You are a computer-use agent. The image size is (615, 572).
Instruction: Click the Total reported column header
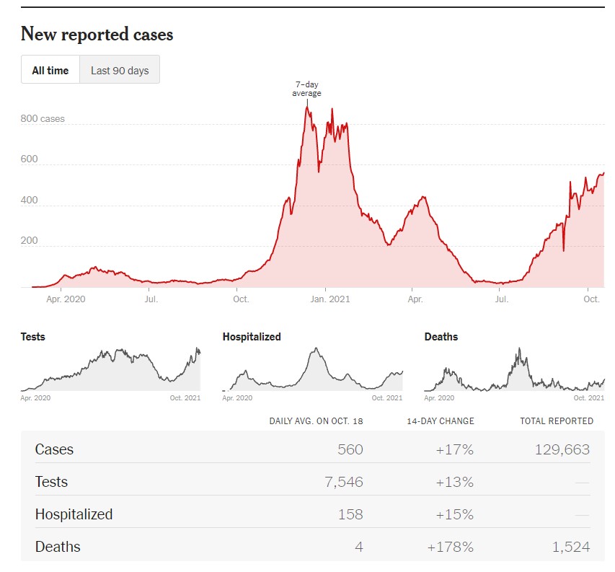pyautogui.click(x=557, y=421)
